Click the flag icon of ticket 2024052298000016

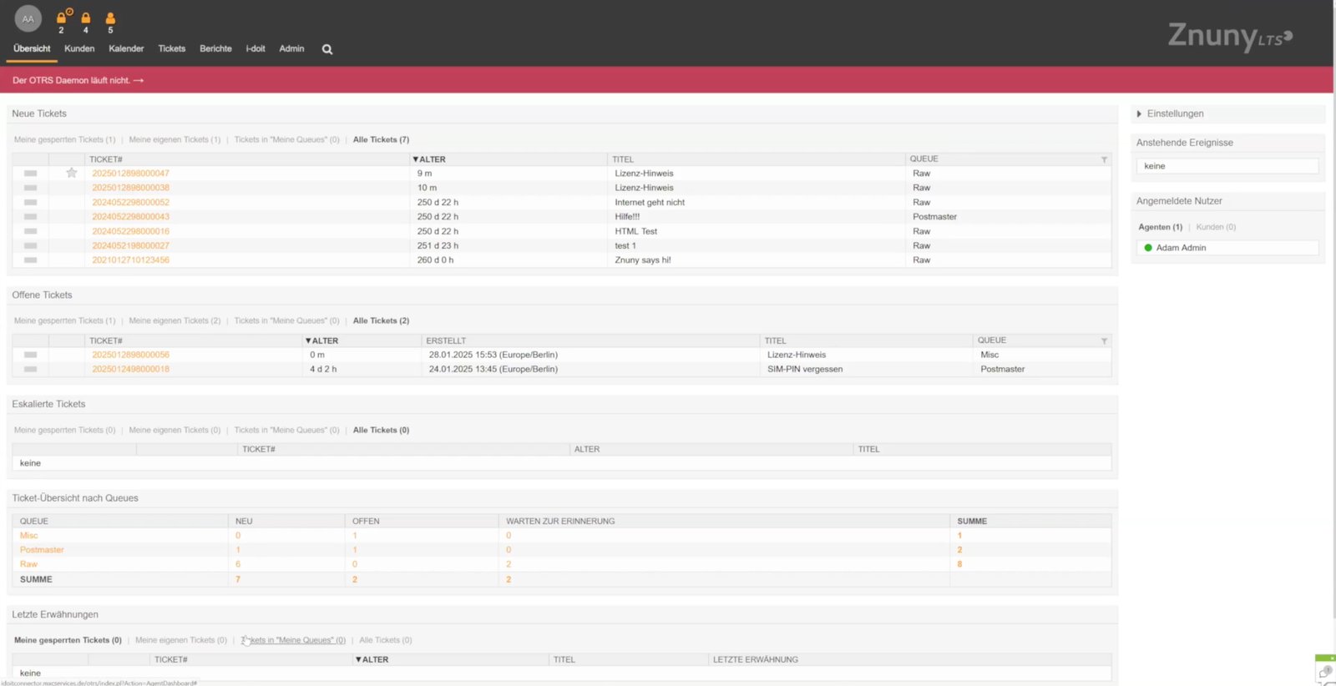click(x=31, y=231)
